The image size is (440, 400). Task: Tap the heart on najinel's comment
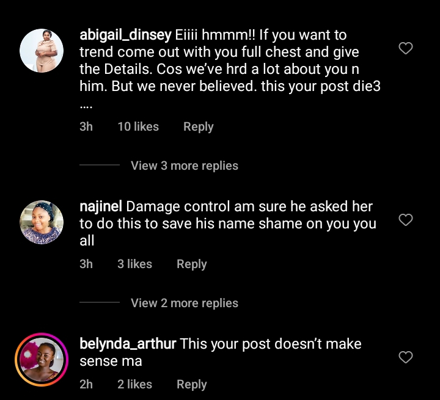click(x=406, y=220)
